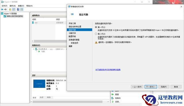Click the 虚拟机(I) panel header
Viewport: 184px width, 106px height.
click(49, 15)
